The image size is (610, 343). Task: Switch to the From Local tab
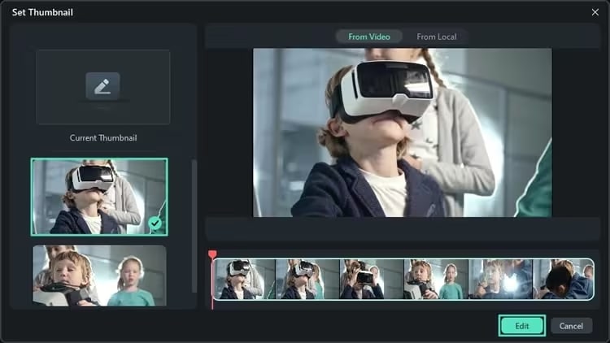click(437, 37)
